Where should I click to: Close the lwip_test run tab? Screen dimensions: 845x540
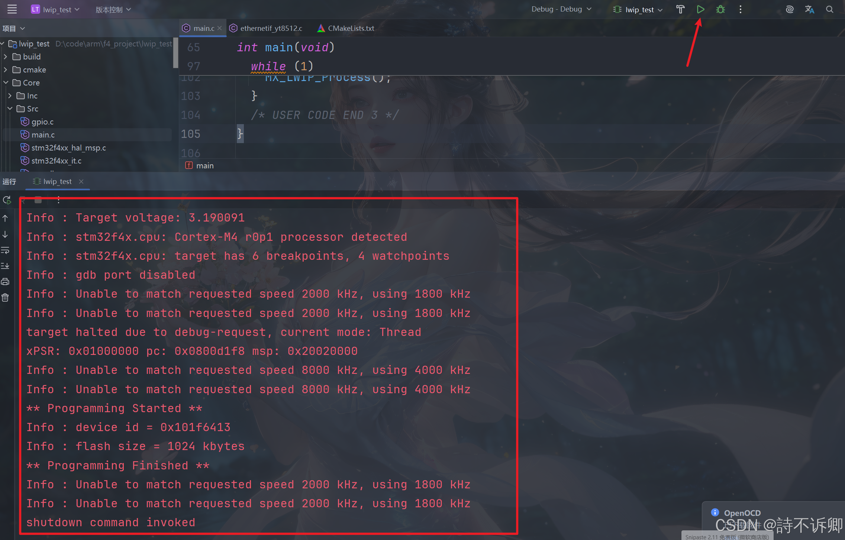[81, 181]
